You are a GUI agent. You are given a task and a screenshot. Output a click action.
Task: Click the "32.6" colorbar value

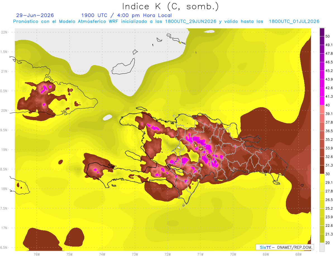pos(329,157)
